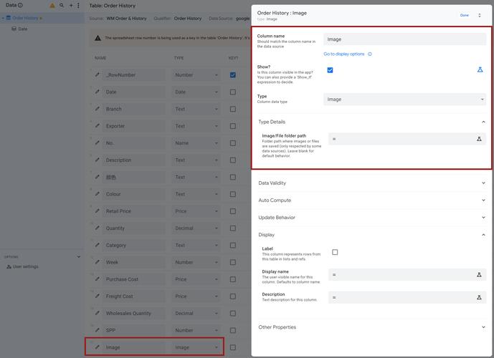The image size is (494, 358).
Task: Click edit pencil for Purchase Cost column
Action: pyautogui.click(x=98, y=279)
